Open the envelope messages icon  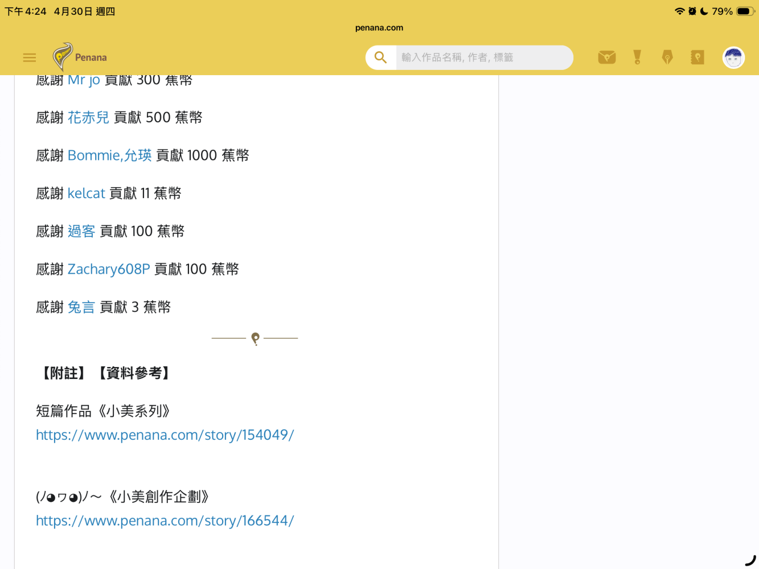point(607,57)
